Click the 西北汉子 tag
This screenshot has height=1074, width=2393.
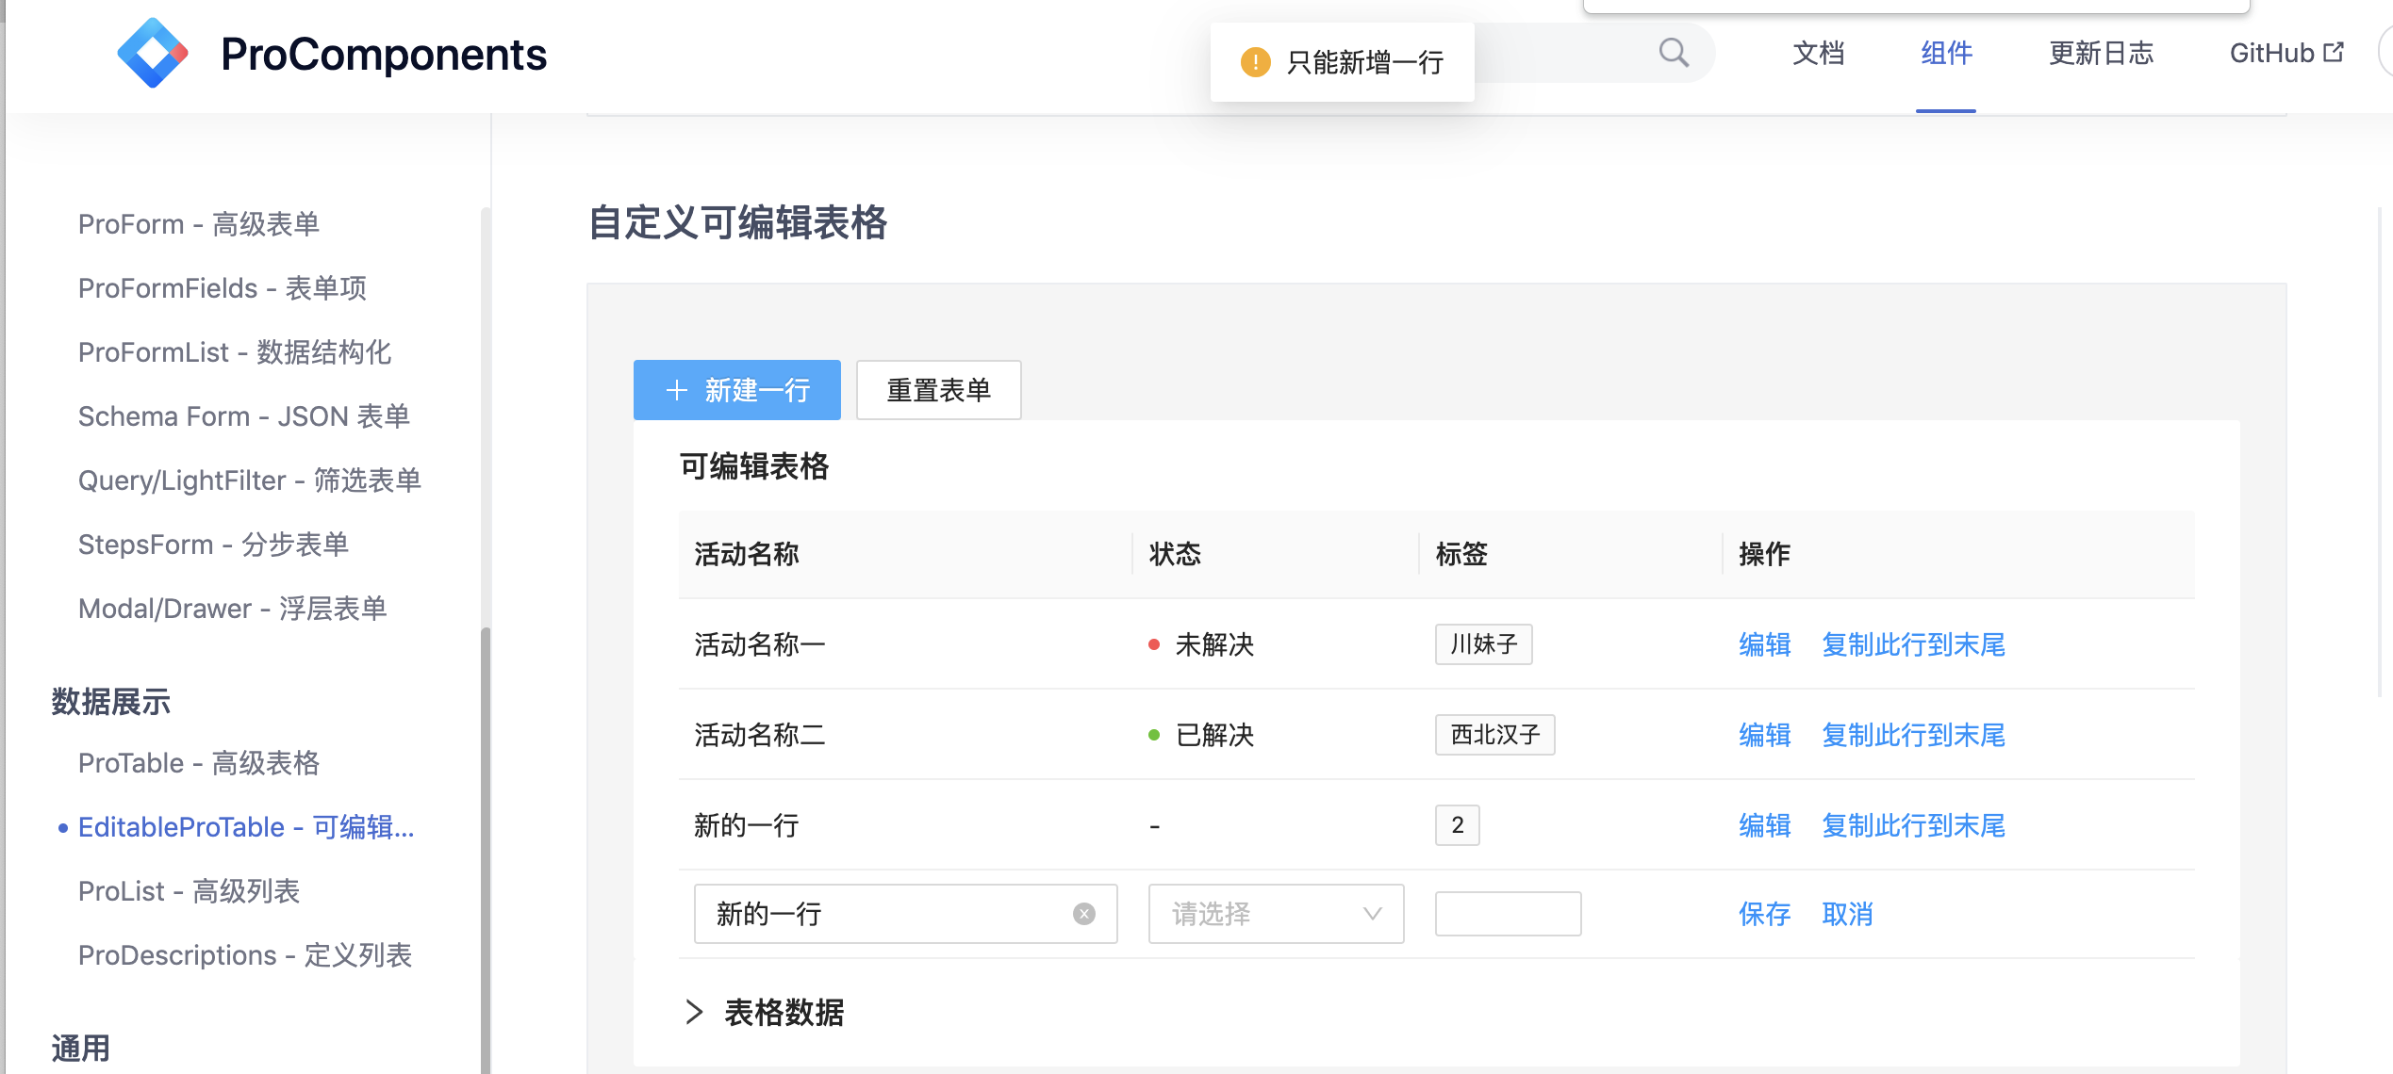click(1494, 735)
